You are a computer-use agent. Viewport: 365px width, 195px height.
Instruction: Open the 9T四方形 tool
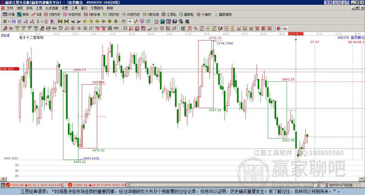131,14
